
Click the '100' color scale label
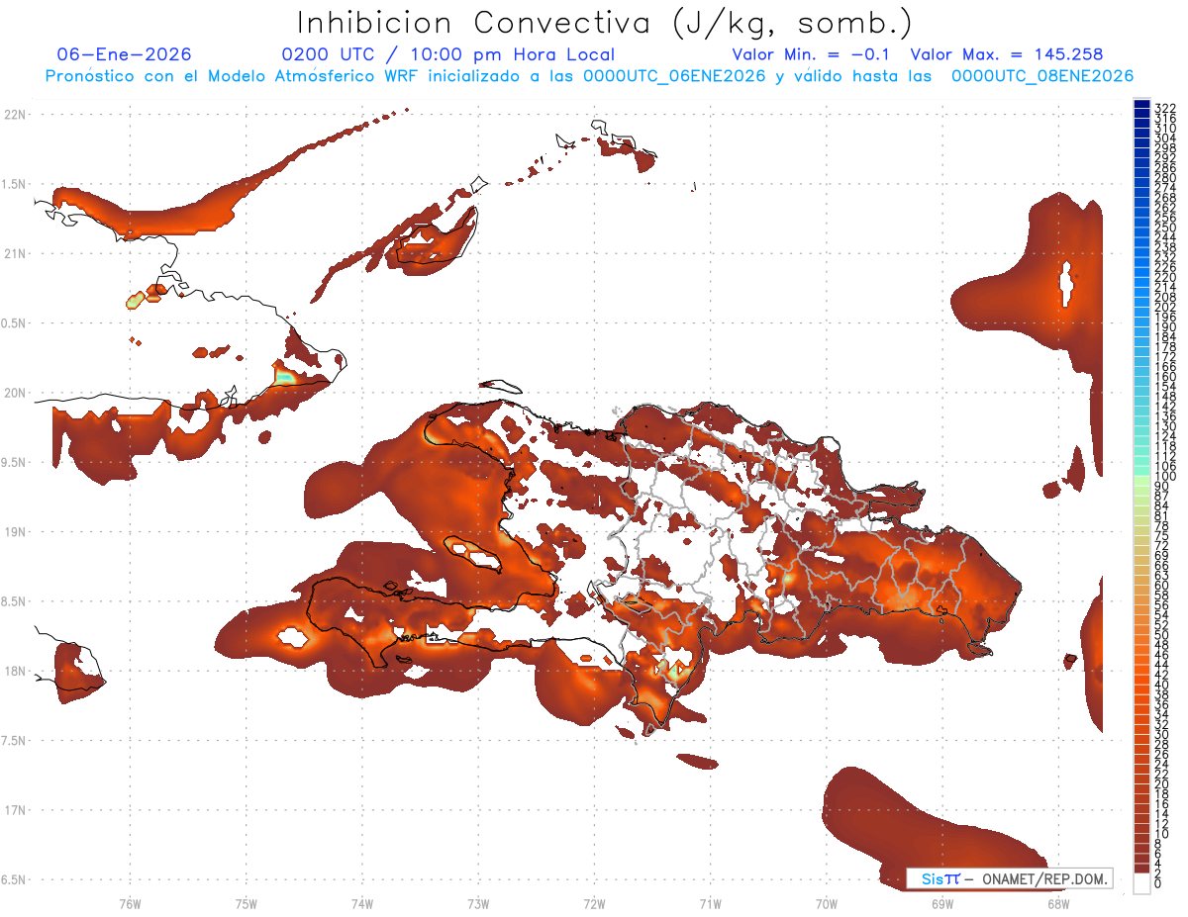(x=1165, y=477)
